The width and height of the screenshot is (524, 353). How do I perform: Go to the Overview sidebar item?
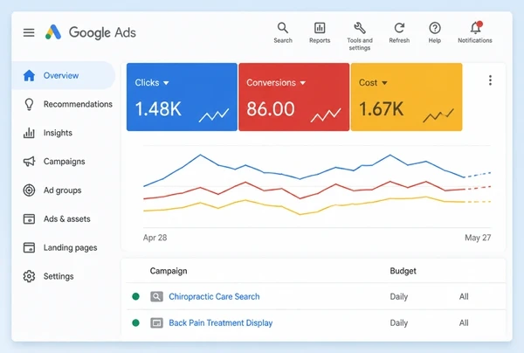pyautogui.click(x=64, y=75)
